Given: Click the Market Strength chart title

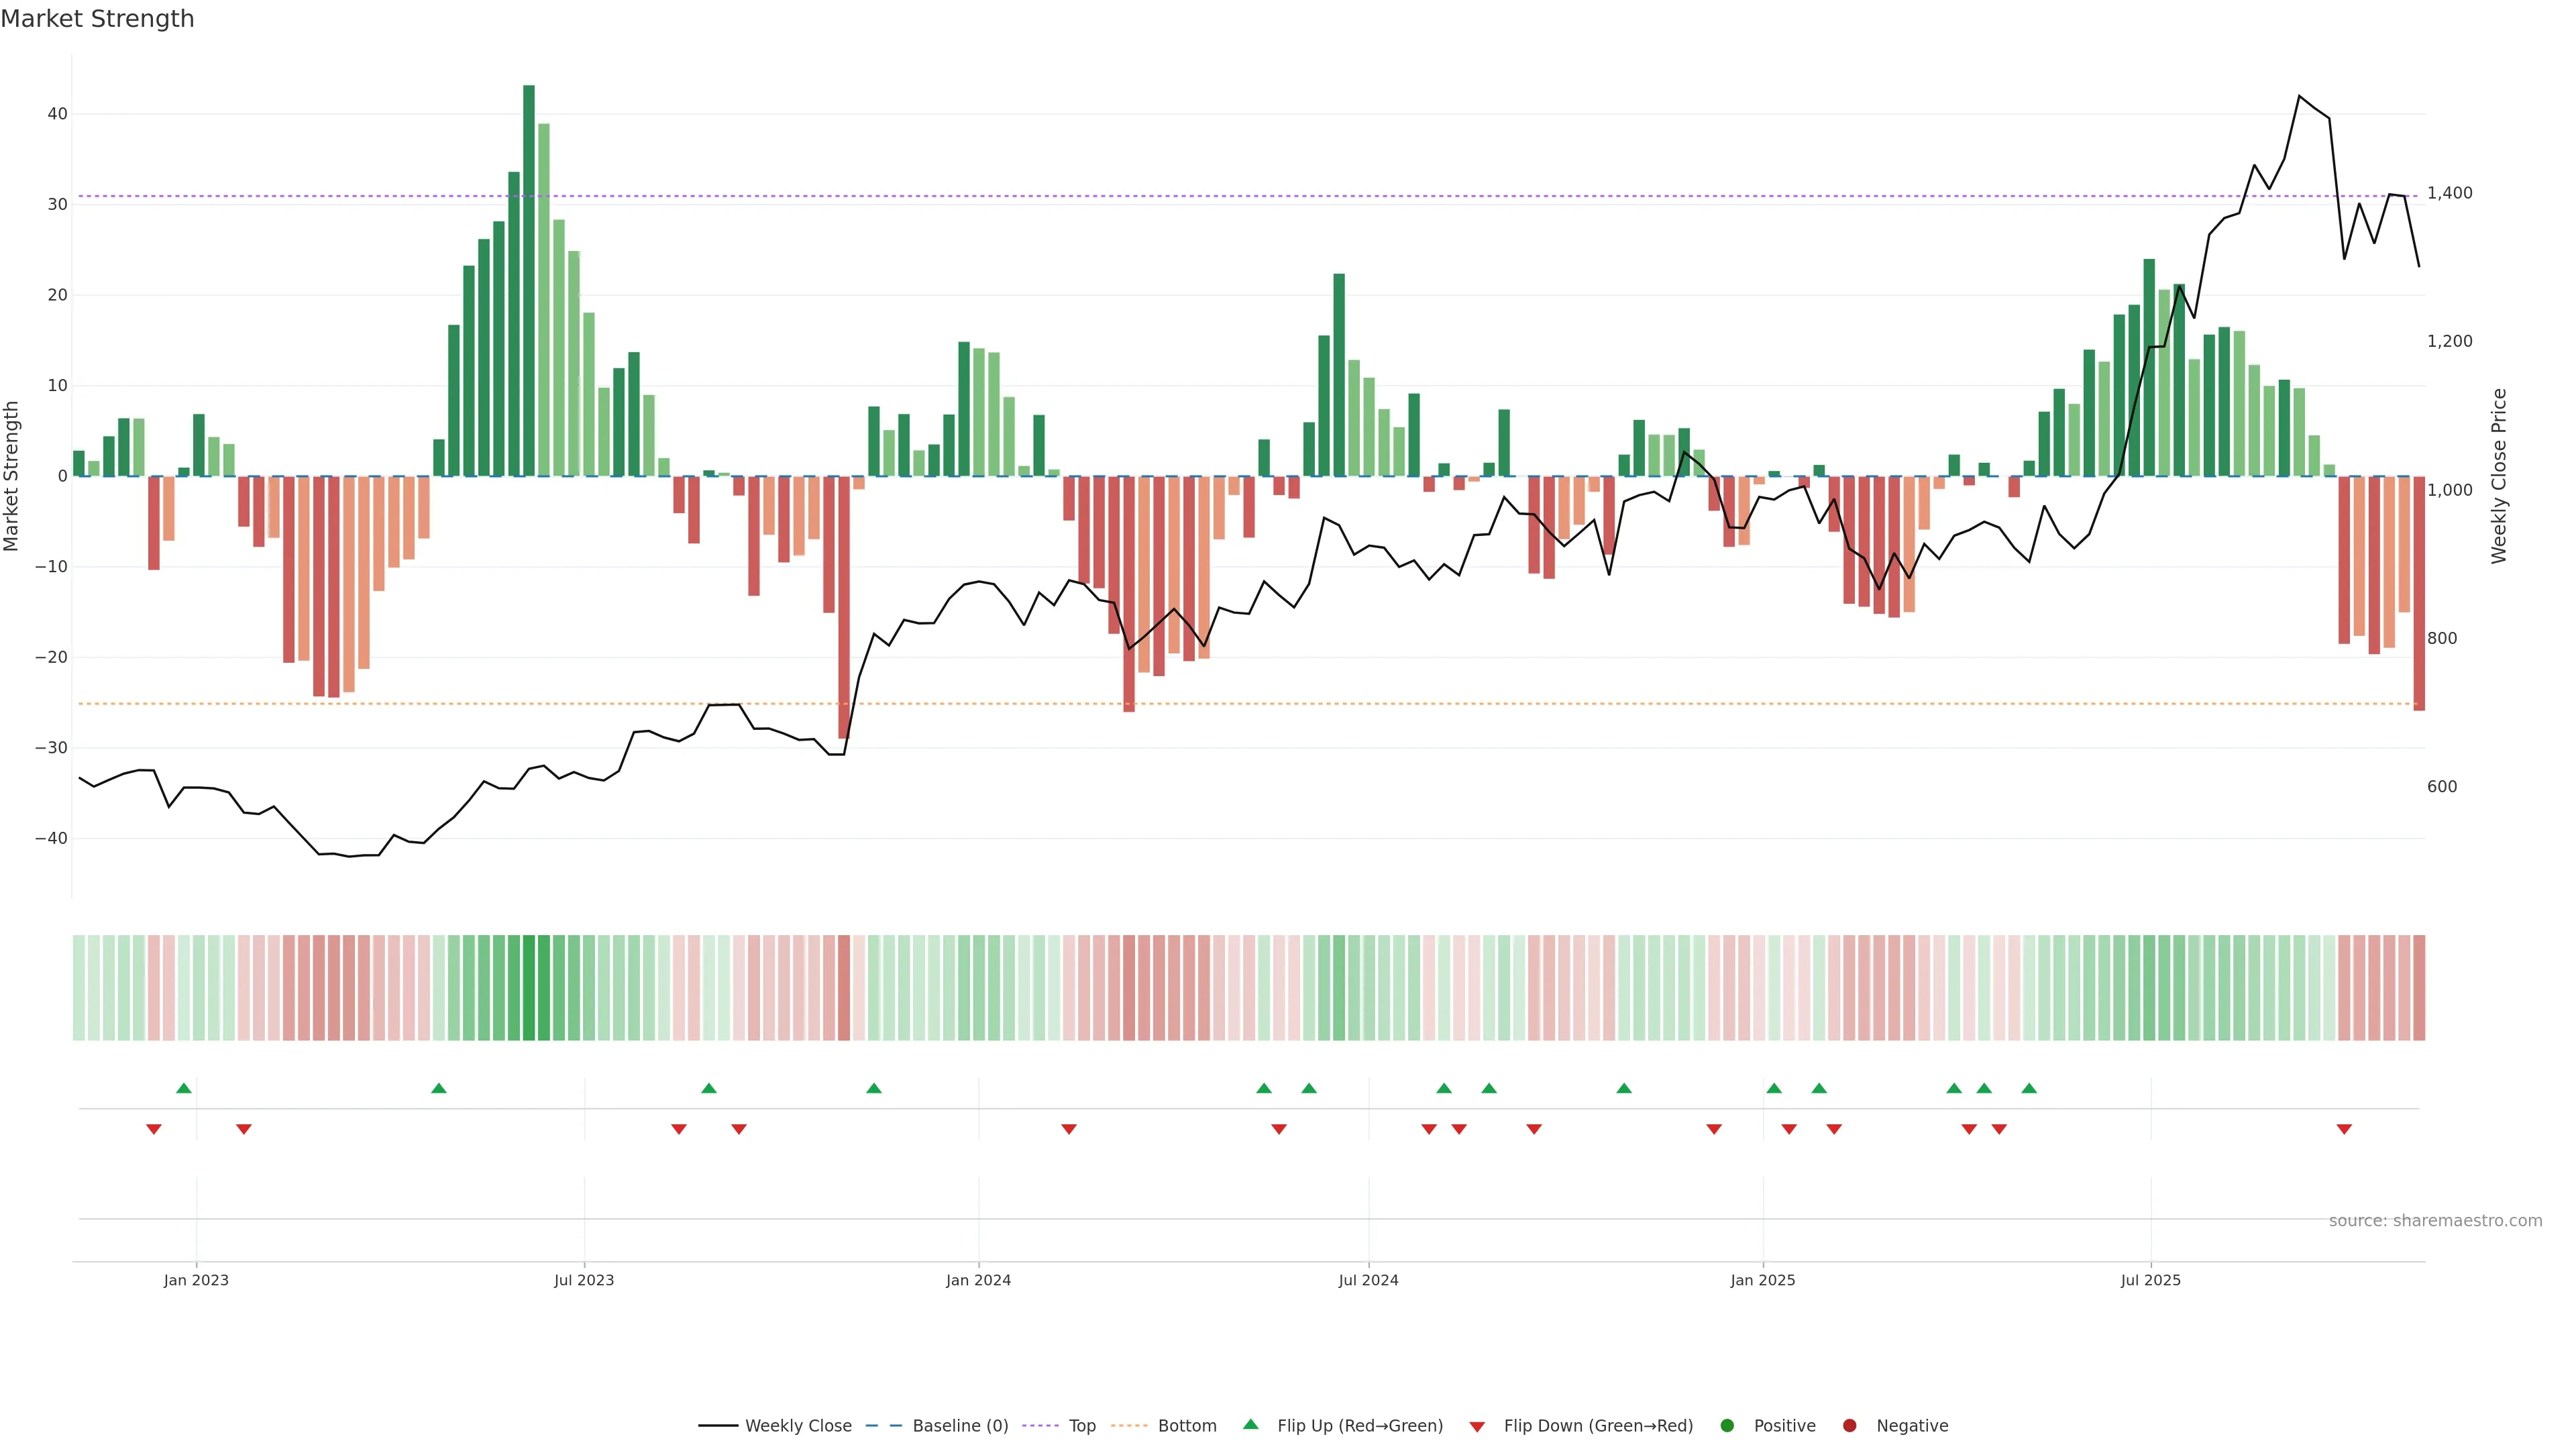Looking at the screenshot, I should [x=97, y=19].
